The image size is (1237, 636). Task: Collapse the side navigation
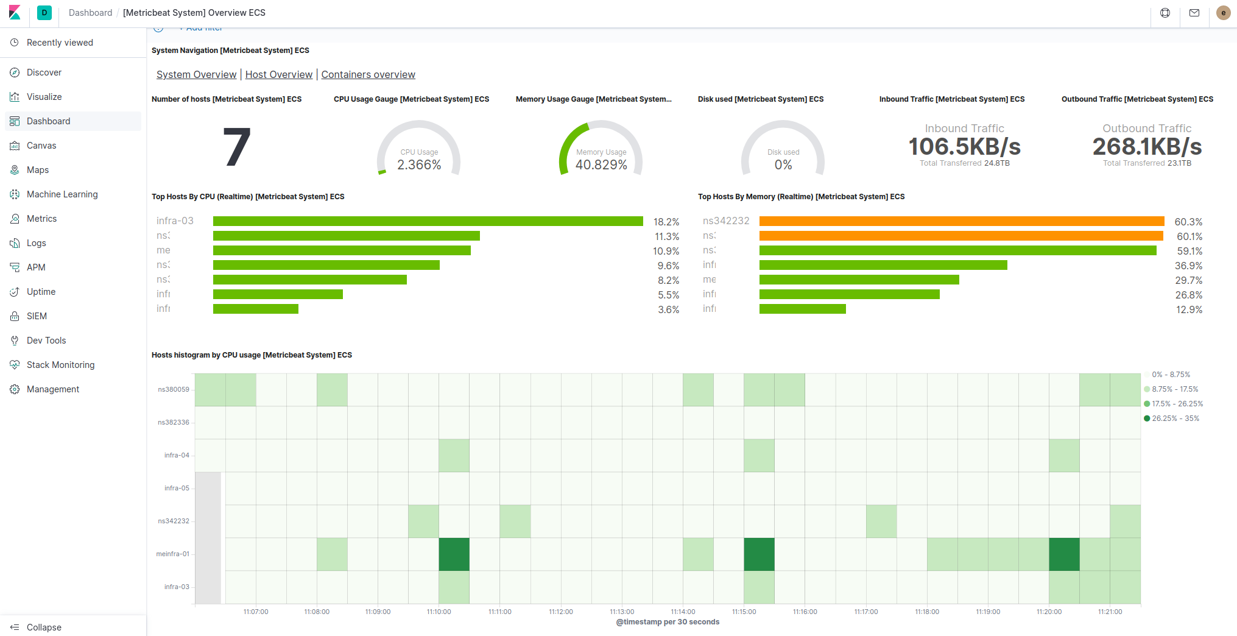pyautogui.click(x=44, y=627)
